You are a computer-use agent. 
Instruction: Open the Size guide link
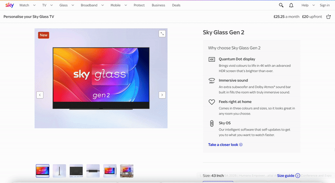(x=286, y=175)
